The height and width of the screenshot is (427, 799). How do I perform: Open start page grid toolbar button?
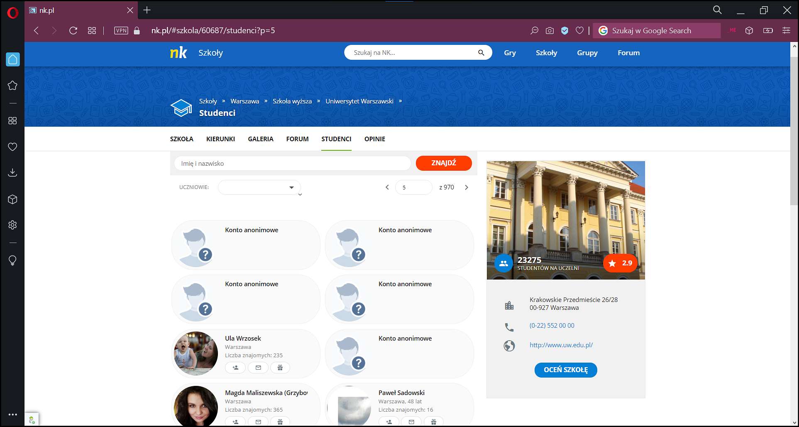tap(92, 30)
